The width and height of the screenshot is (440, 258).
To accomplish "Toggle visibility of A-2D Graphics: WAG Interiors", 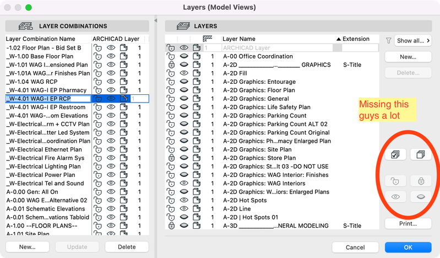I will pos(184,183).
